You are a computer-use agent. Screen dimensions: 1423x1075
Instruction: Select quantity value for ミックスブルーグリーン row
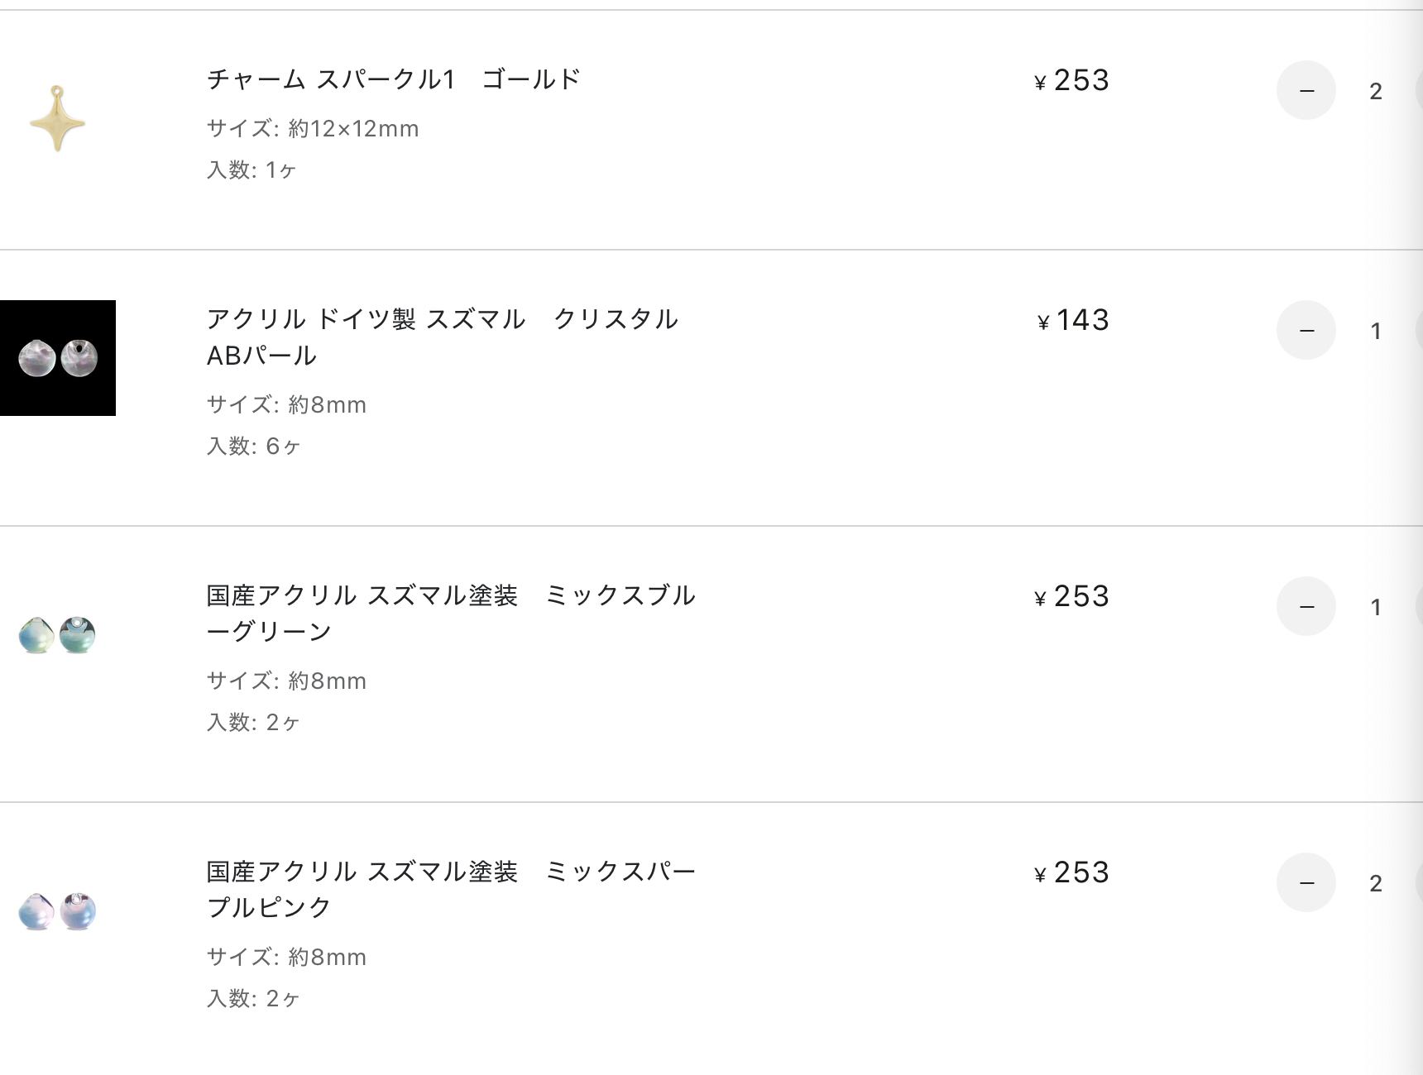1376,607
